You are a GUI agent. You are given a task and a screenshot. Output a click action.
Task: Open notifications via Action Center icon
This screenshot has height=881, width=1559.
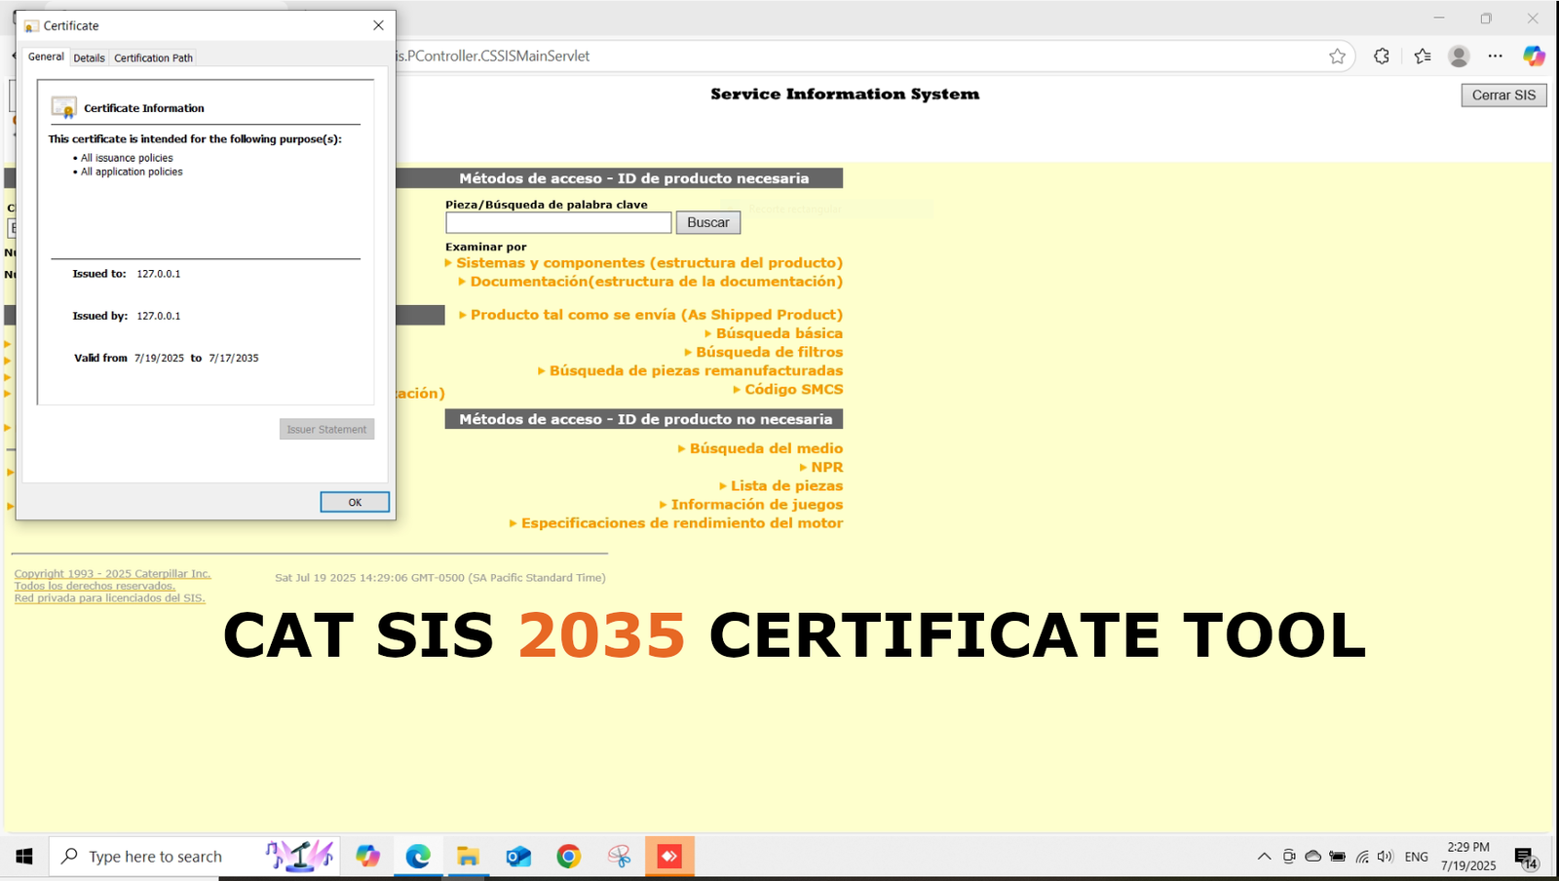1524,856
